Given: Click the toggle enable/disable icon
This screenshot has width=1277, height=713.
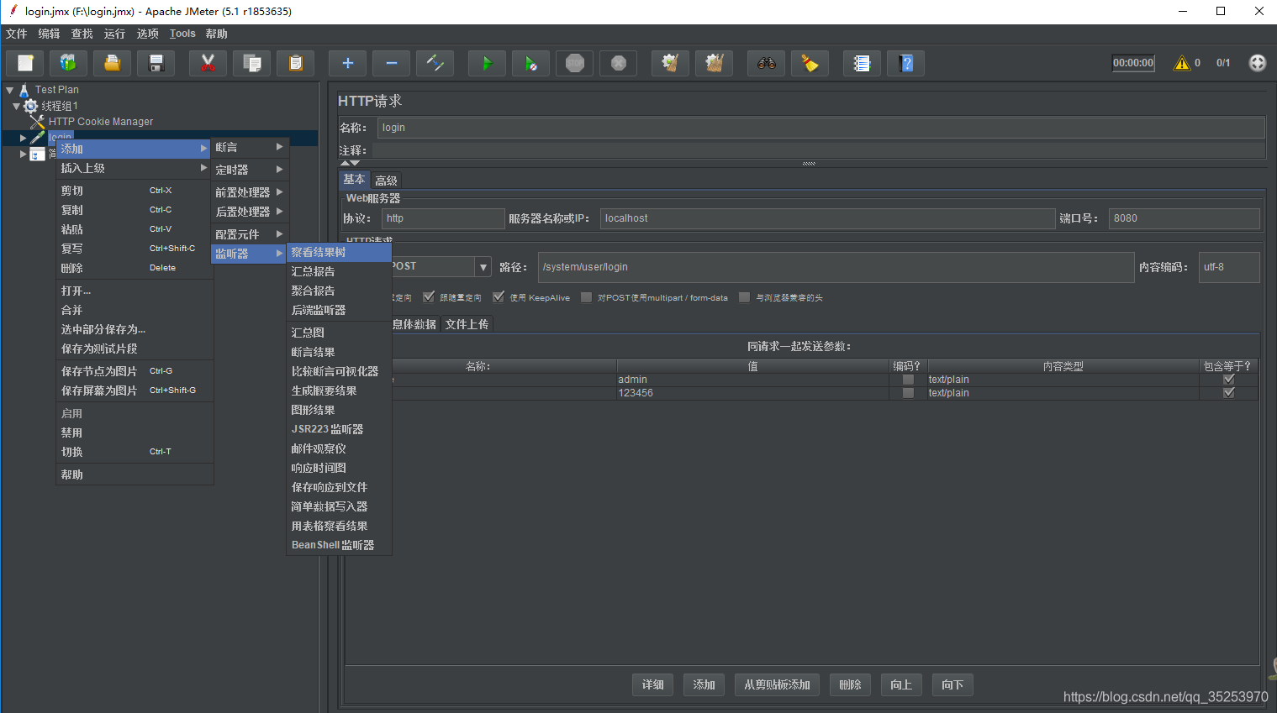Looking at the screenshot, I should pos(435,63).
